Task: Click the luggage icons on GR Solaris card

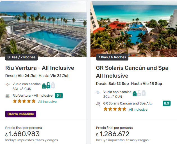Action: click(139, 93)
